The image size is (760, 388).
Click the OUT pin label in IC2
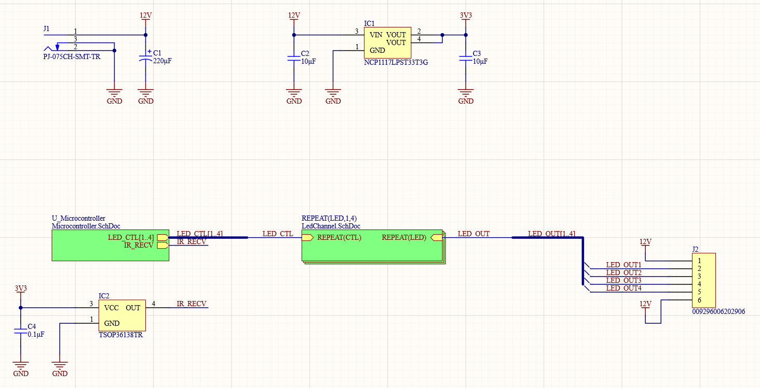(x=133, y=308)
